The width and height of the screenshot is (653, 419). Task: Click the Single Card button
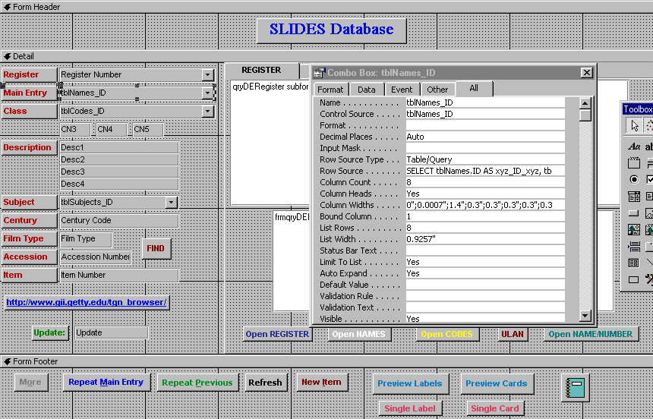click(x=495, y=408)
